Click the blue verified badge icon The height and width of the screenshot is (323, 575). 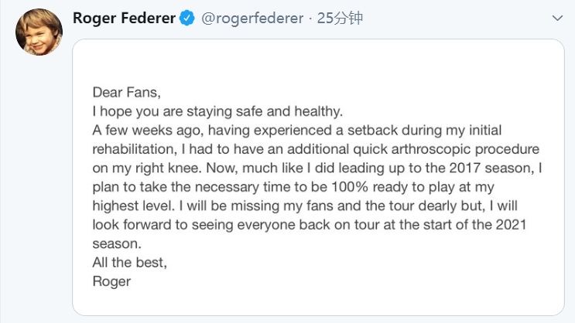pyautogui.click(x=187, y=18)
